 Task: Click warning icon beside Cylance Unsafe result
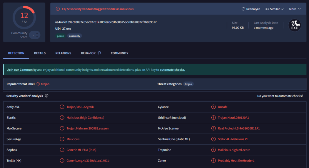[x=214, y=107]
